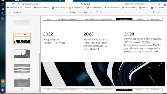
Task: Open the search icon in the address bar
Action: [x=122, y=4]
